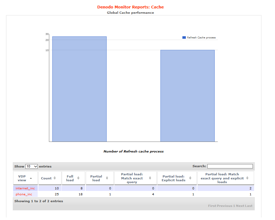Image resolution: width=275 pixels, height=220 pixels.
Task: Sort by Match exact query and explicit loads
Action: (226, 178)
